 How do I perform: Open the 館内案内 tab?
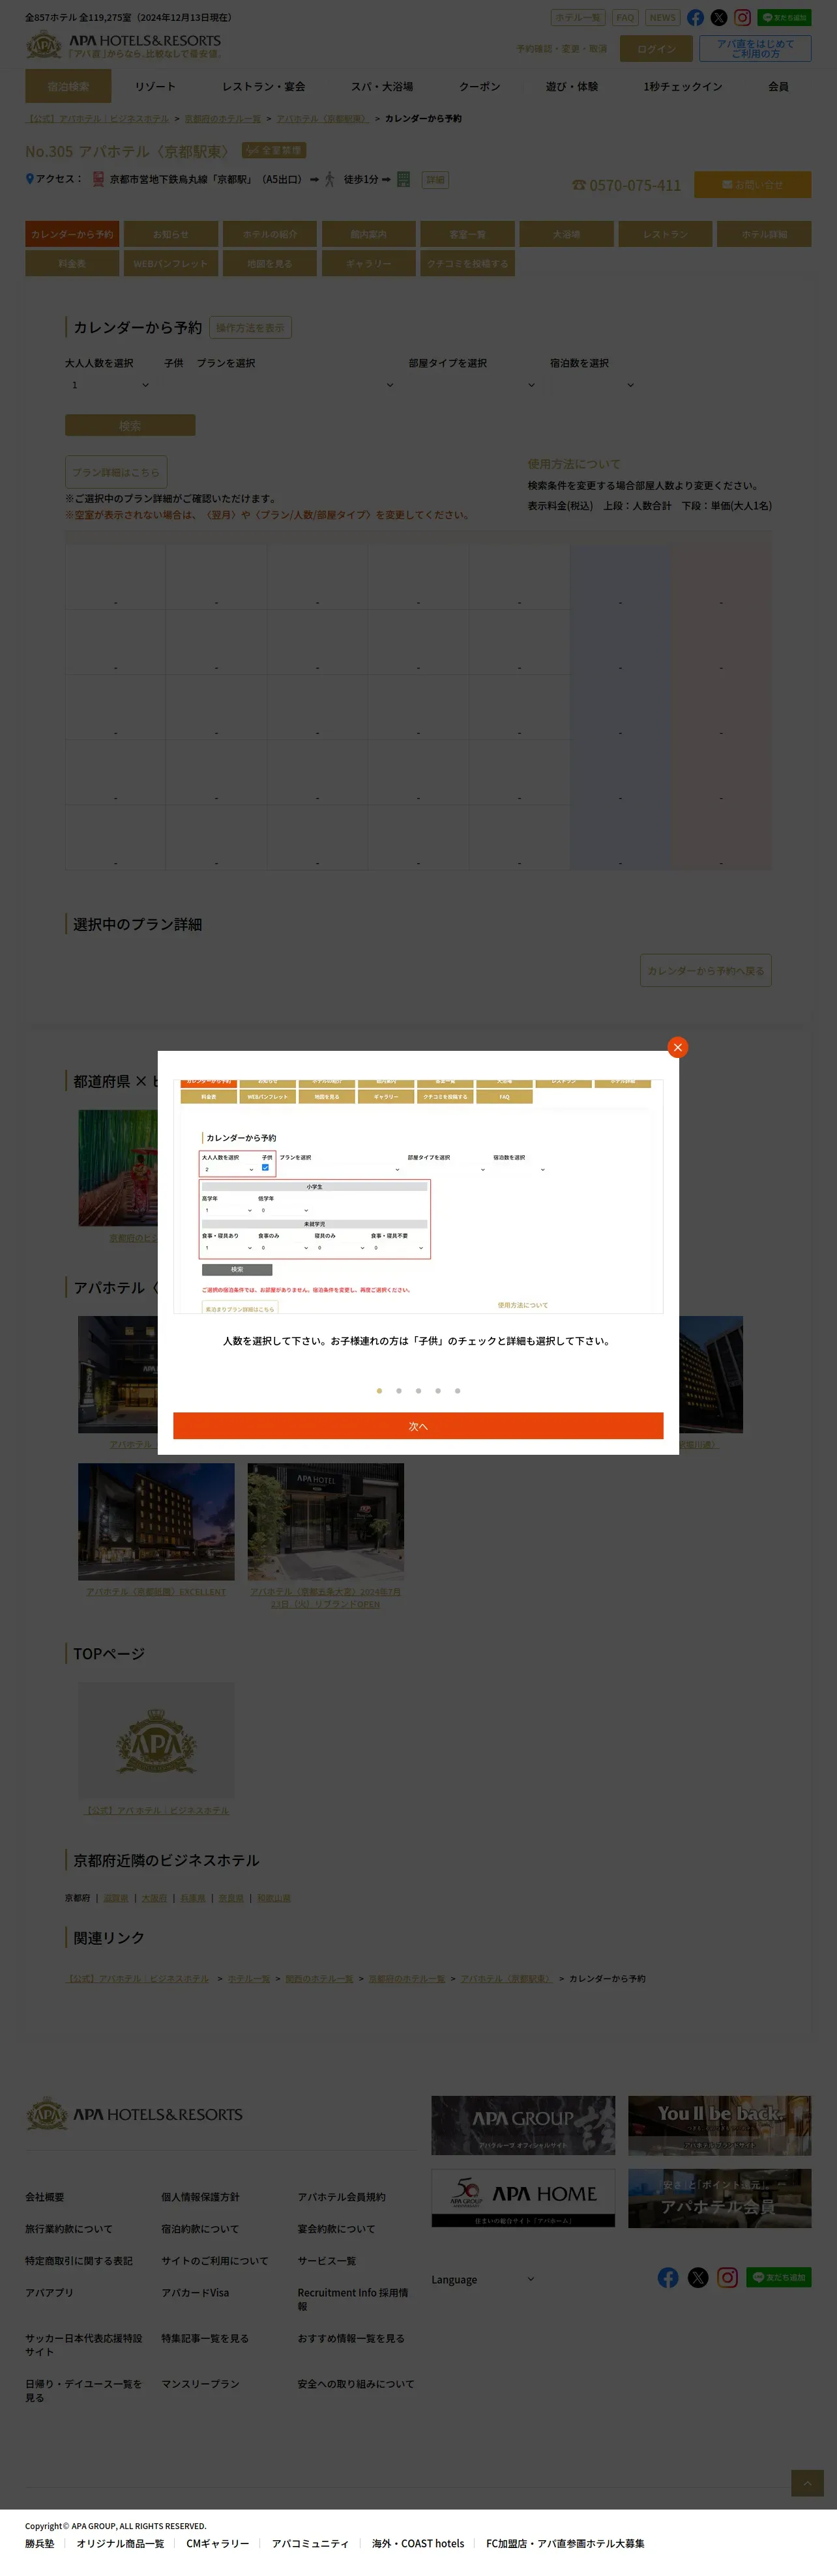[x=369, y=234]
